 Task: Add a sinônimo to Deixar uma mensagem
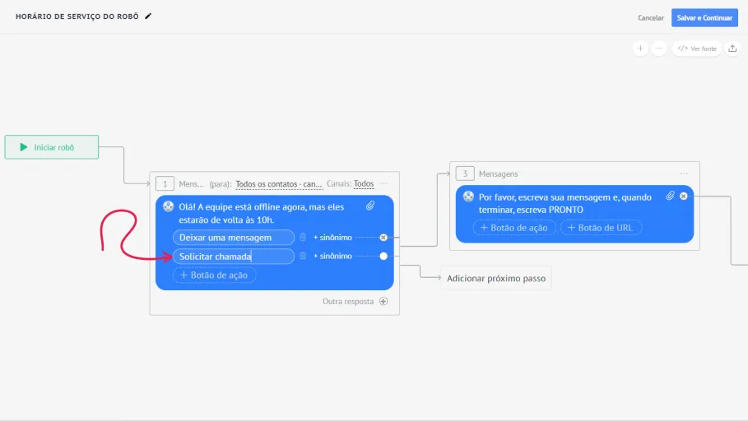click(332, 238)
